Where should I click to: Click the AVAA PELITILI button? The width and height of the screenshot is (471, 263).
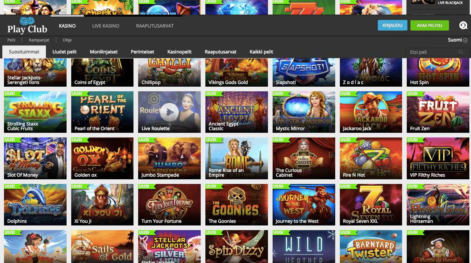pos(429,26)
